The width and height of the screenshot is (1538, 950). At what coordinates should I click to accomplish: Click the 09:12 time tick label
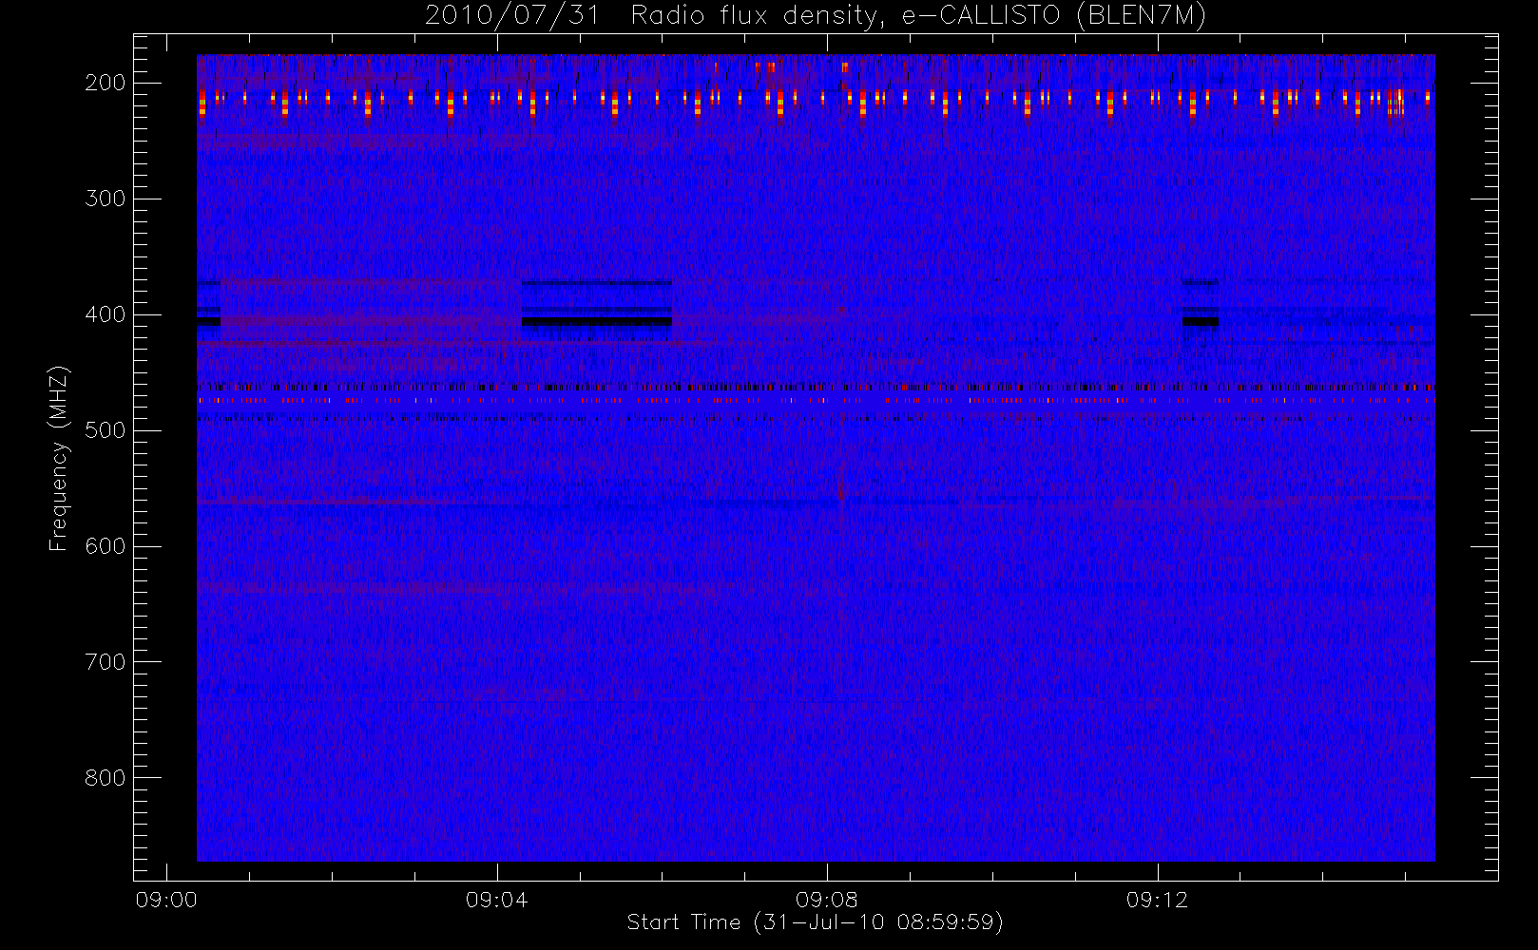click(x=1157, y=900)
